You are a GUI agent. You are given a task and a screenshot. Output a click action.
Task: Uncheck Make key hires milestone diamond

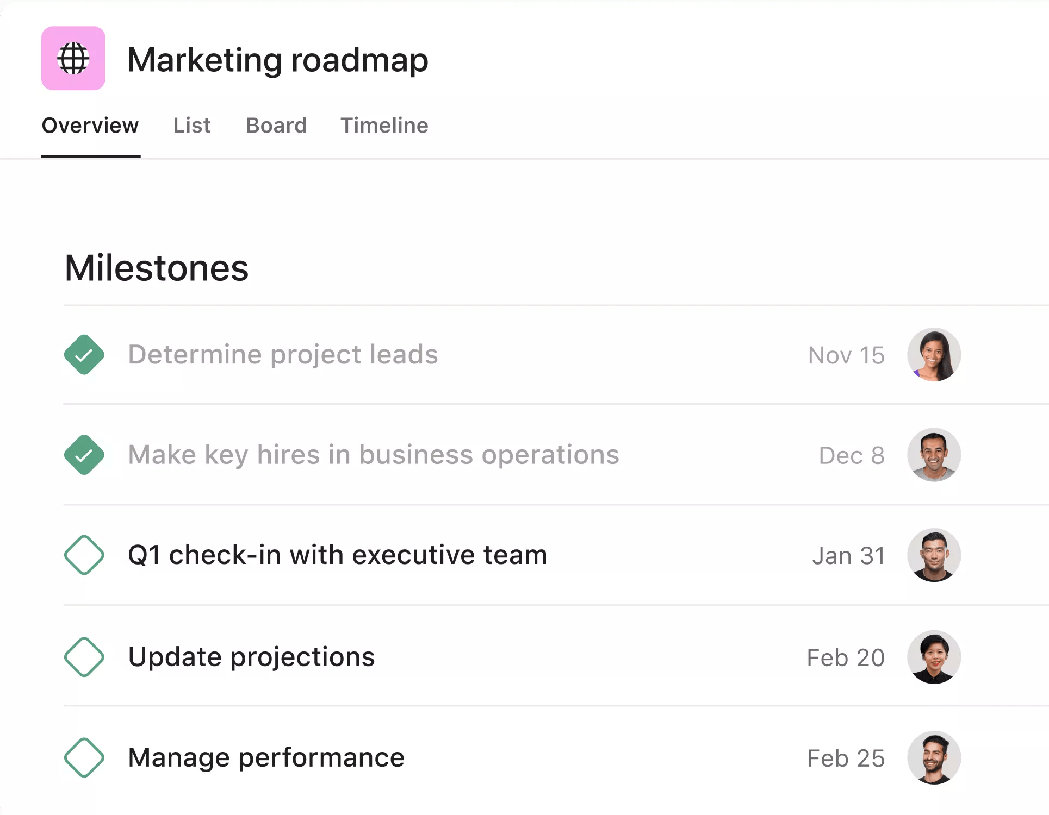[x=84, y=455]
